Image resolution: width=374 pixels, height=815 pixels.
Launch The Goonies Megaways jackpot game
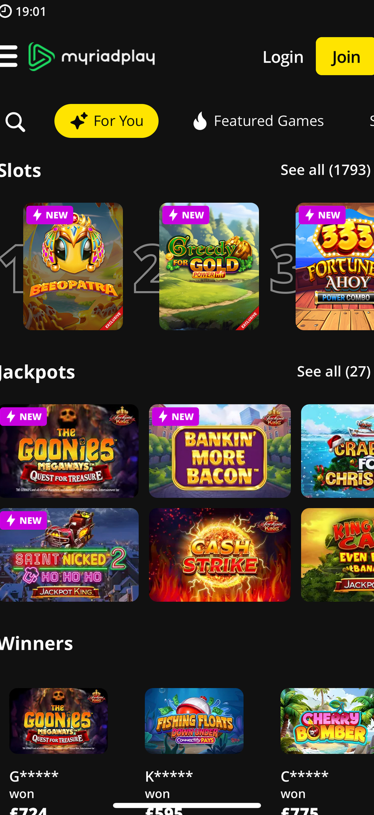tap(69, 451)
